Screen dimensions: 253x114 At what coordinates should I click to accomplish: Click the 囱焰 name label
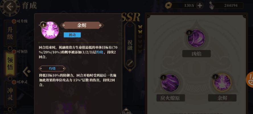(196, 54)
